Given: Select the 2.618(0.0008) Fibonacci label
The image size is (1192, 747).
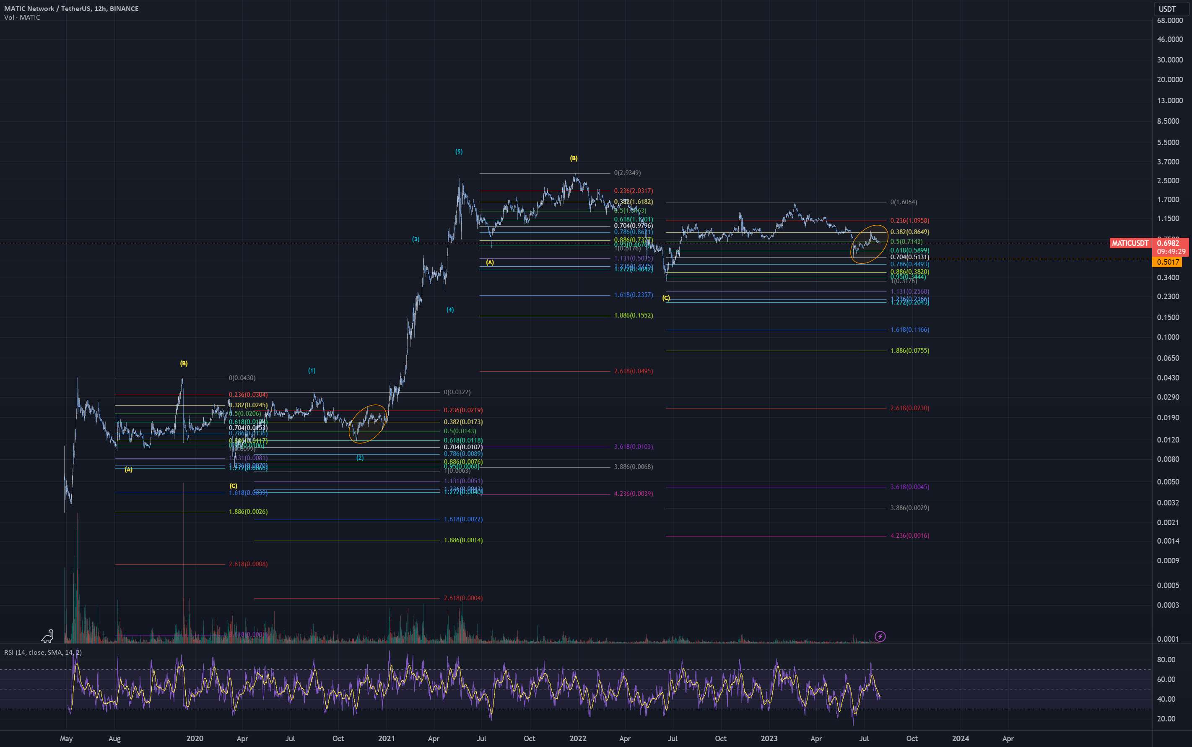Looking at the screenshot, I should pyautogui.click(x=248, y=564).
